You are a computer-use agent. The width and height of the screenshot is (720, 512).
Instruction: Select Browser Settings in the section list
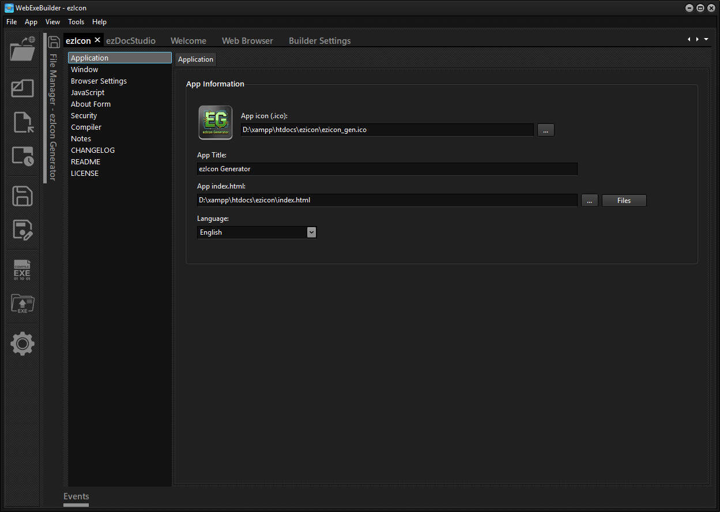[99, 81]
